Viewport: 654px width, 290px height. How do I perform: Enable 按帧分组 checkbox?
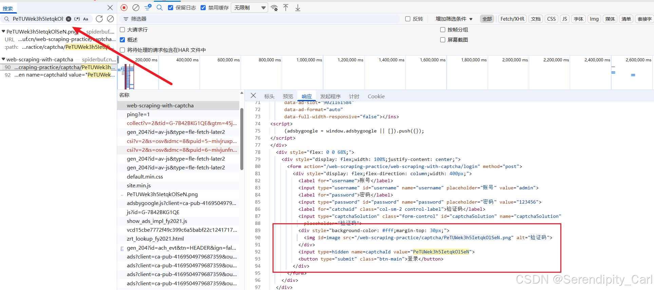click(x=443, y=30)
